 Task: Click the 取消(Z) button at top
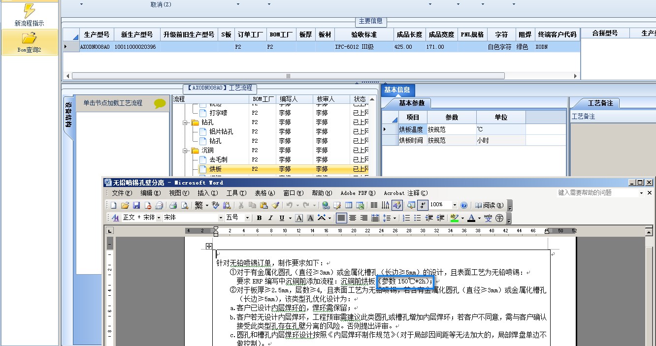161,4
